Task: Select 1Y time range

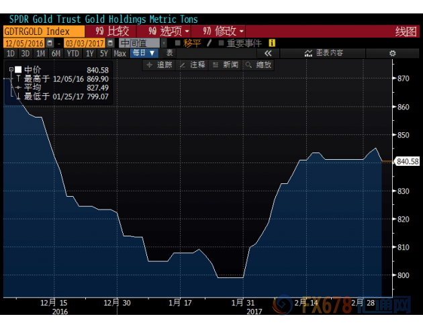Action: point(89,54)
